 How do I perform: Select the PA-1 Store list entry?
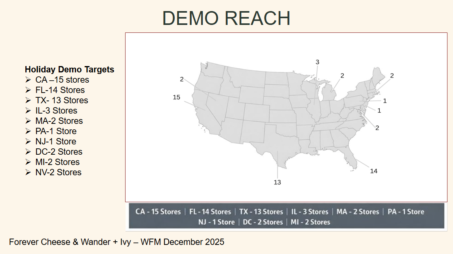[x=56, y=131]
